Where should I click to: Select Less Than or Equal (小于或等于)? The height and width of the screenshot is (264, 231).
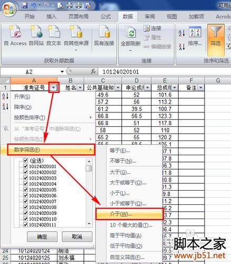[129, 203]
